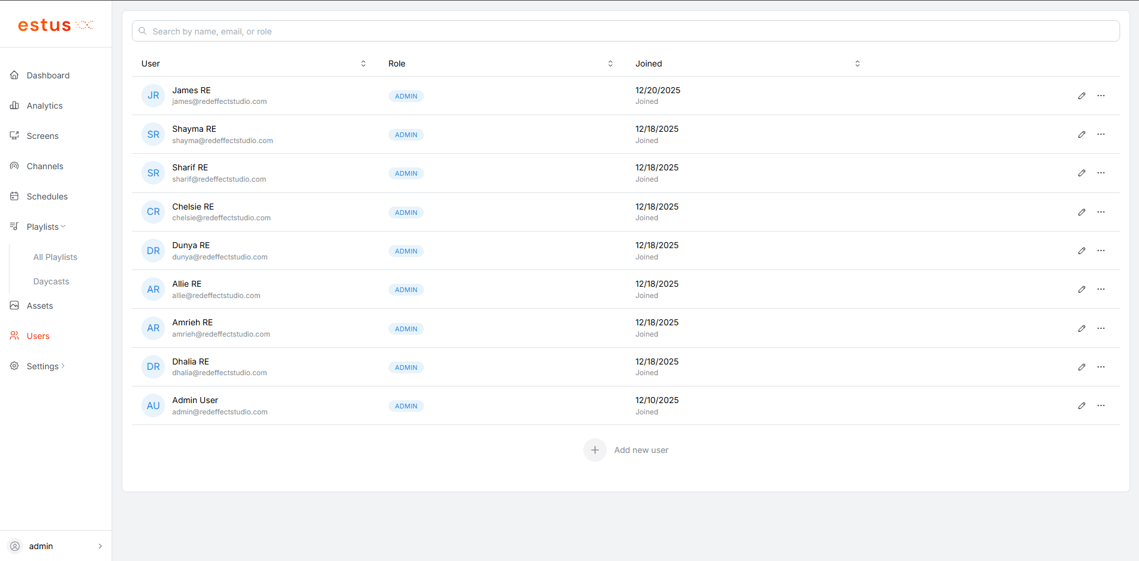
Task: Click email admin@redeffectstudio.com
Action: tap(220, 412)
